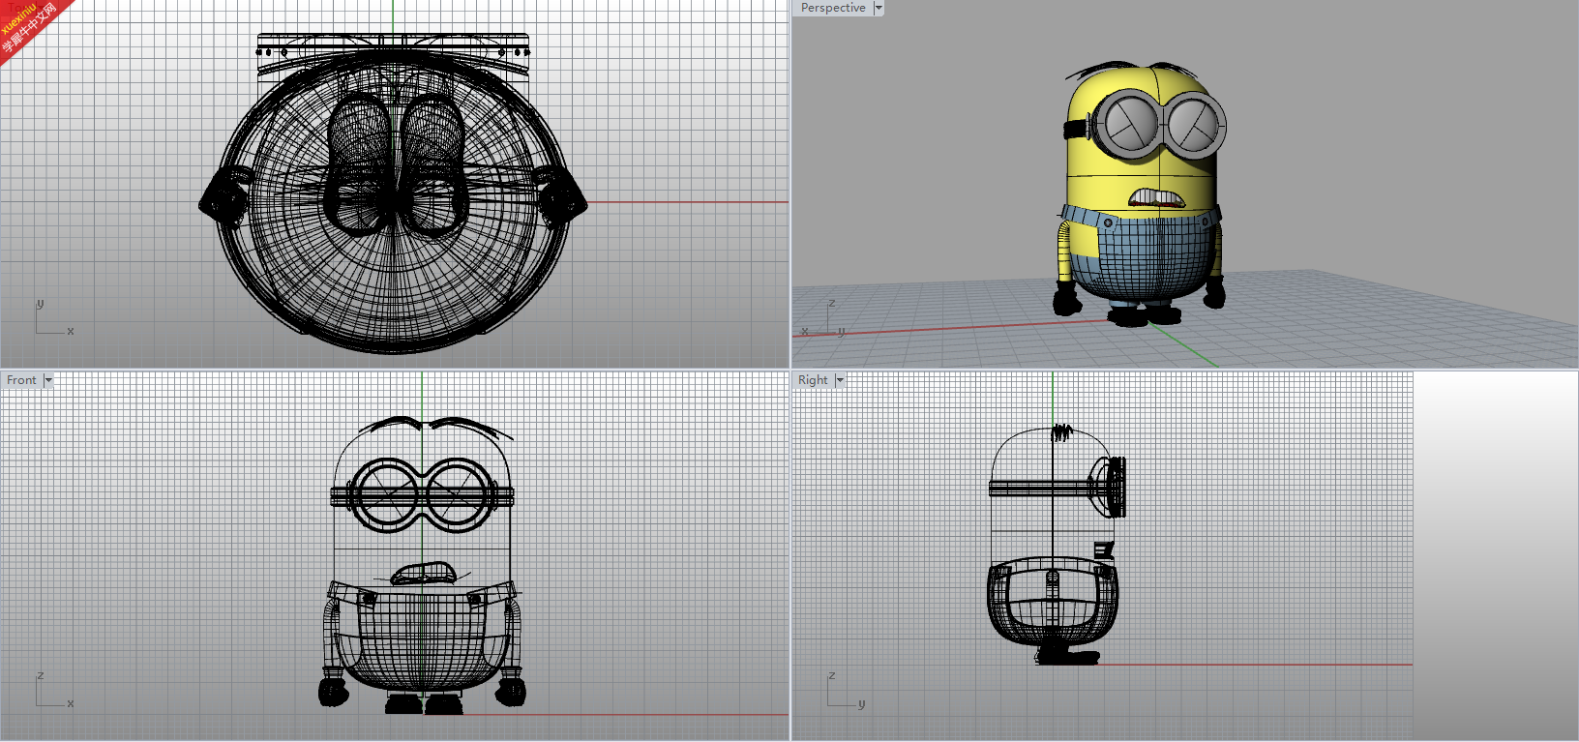Click the Right viewport title label

[x=813, y=380]
